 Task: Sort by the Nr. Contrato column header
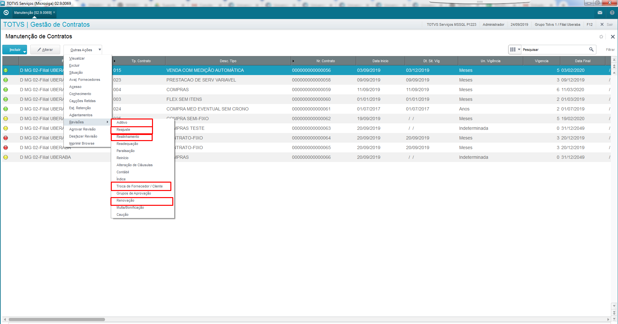click(324, 61)
